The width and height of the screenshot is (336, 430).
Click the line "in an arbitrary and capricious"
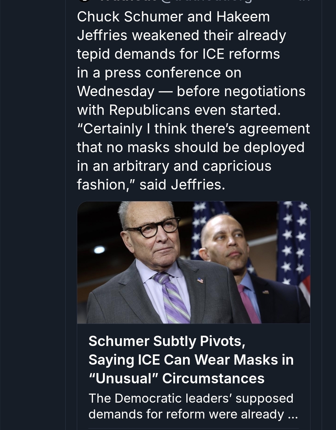[174, 166]
